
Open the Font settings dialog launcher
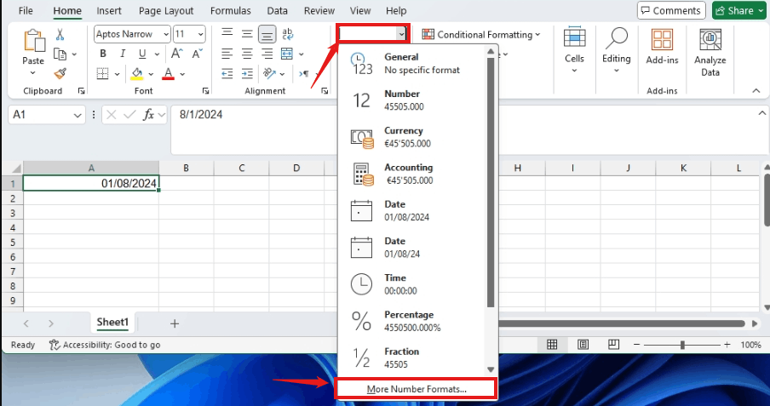[x=206, y=91]
